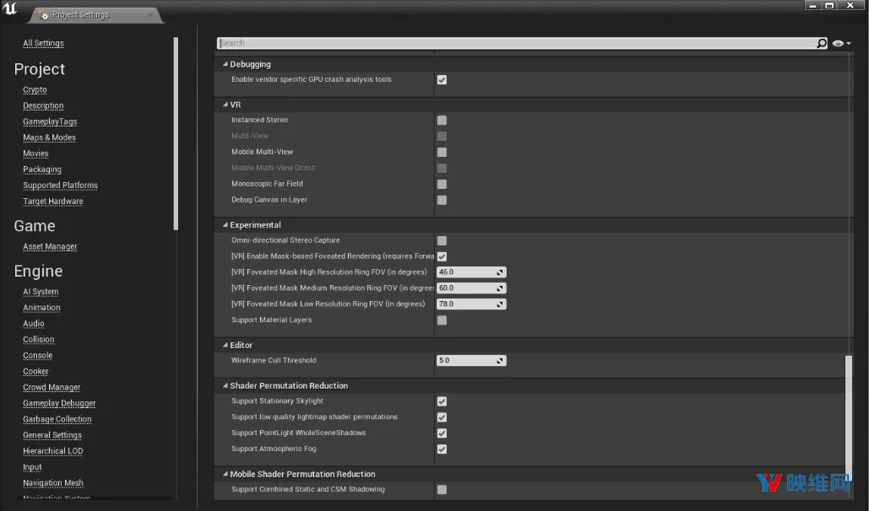
Task: Click the search magnifier icon
Action: pos(822,43)
